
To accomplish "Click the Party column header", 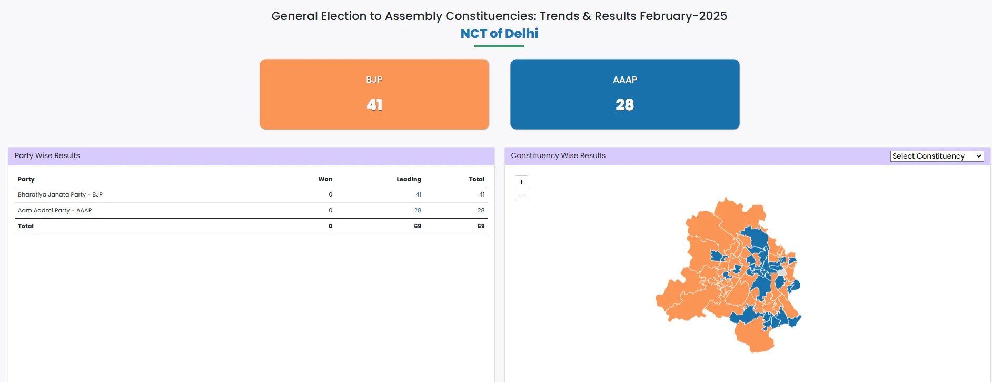I will [26, 179].
